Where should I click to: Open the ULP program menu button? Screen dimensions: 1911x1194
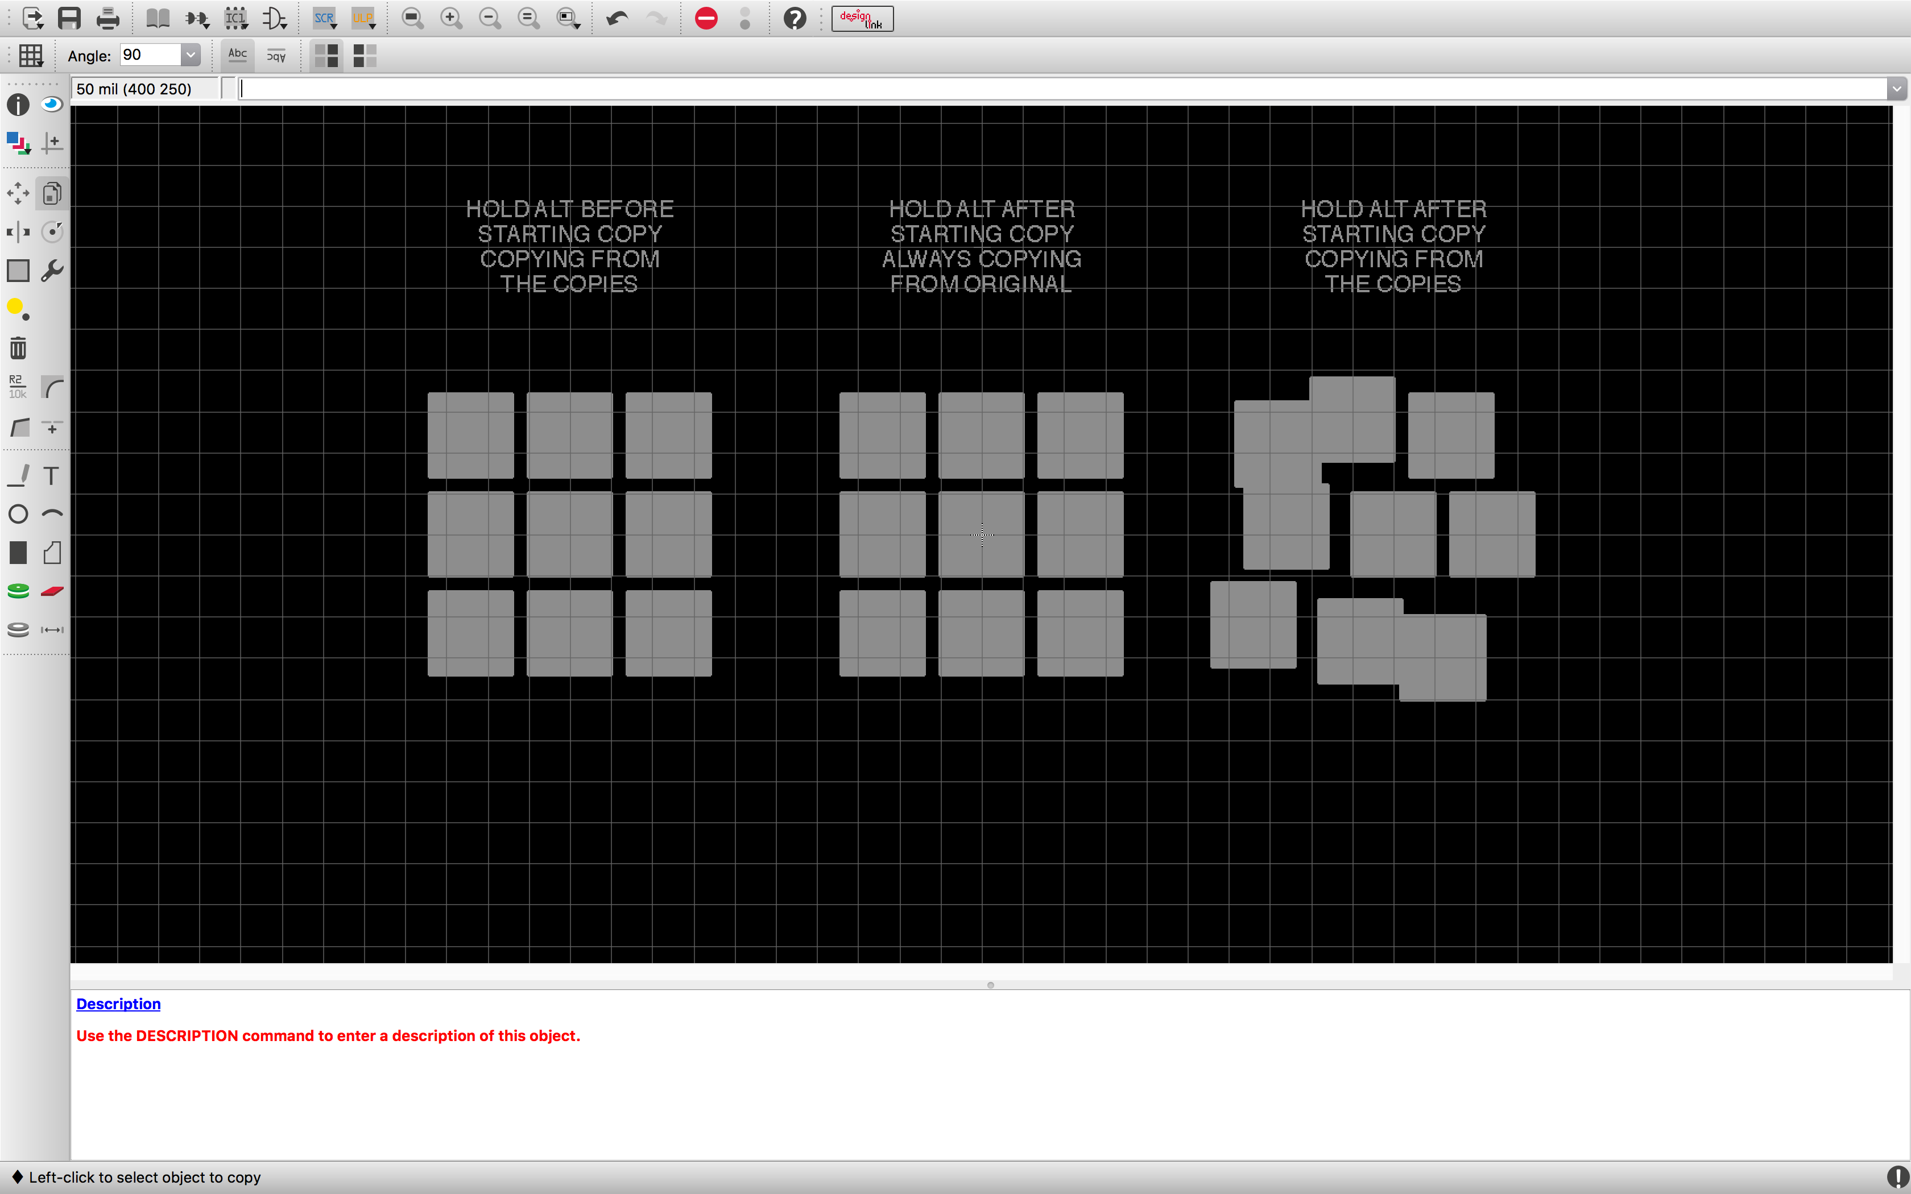point(363,18)
